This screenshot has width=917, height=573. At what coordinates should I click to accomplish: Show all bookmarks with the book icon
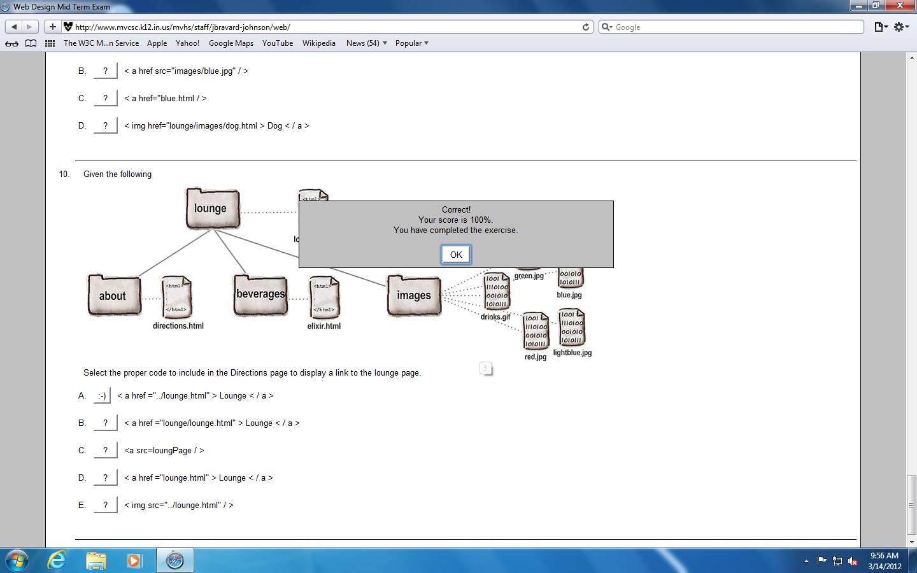31,43
